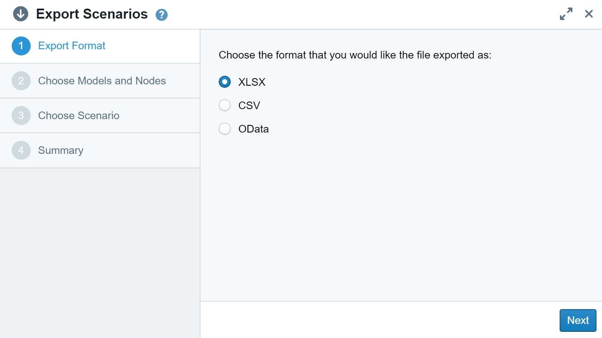Click the step 4 number circle

pos(21,150)
